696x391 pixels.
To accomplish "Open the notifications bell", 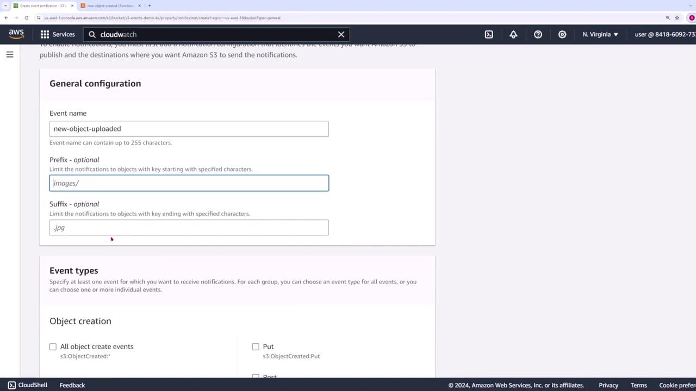I will [x=513, y=34].
